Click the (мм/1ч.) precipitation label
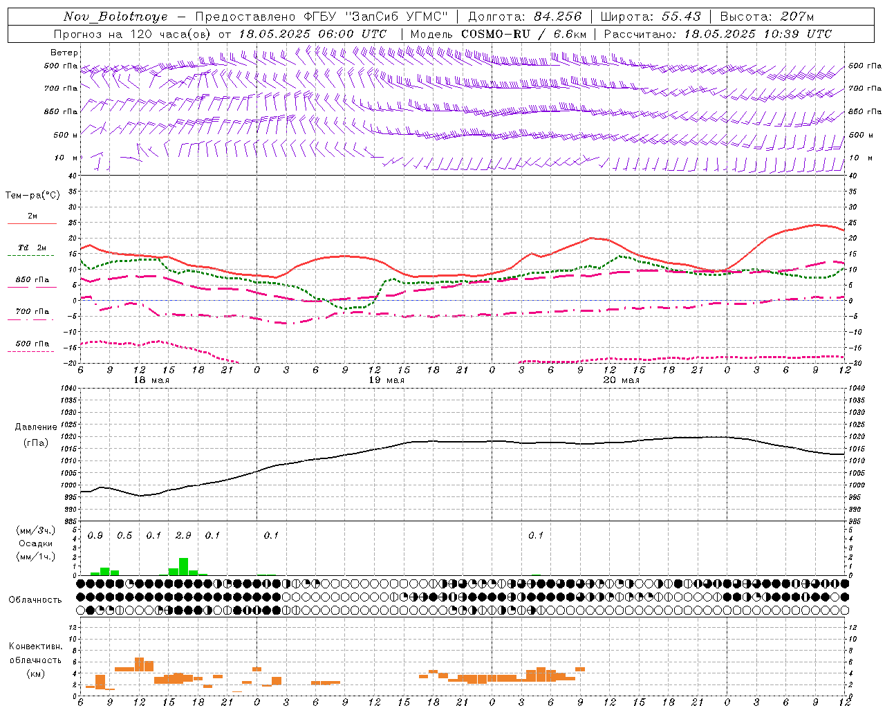 click(x=35, y=557)
